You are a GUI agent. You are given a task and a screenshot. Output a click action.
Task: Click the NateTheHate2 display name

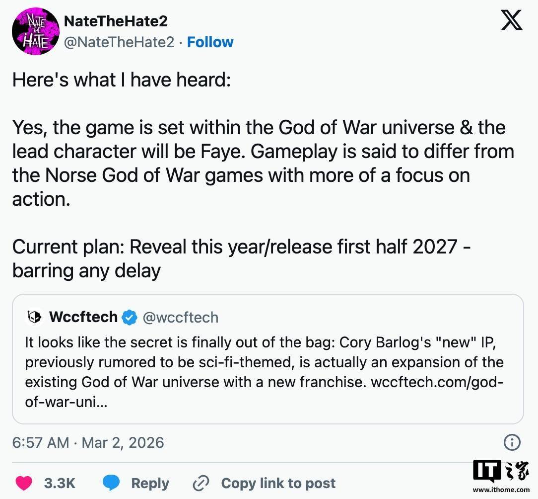tap(116, 21)
